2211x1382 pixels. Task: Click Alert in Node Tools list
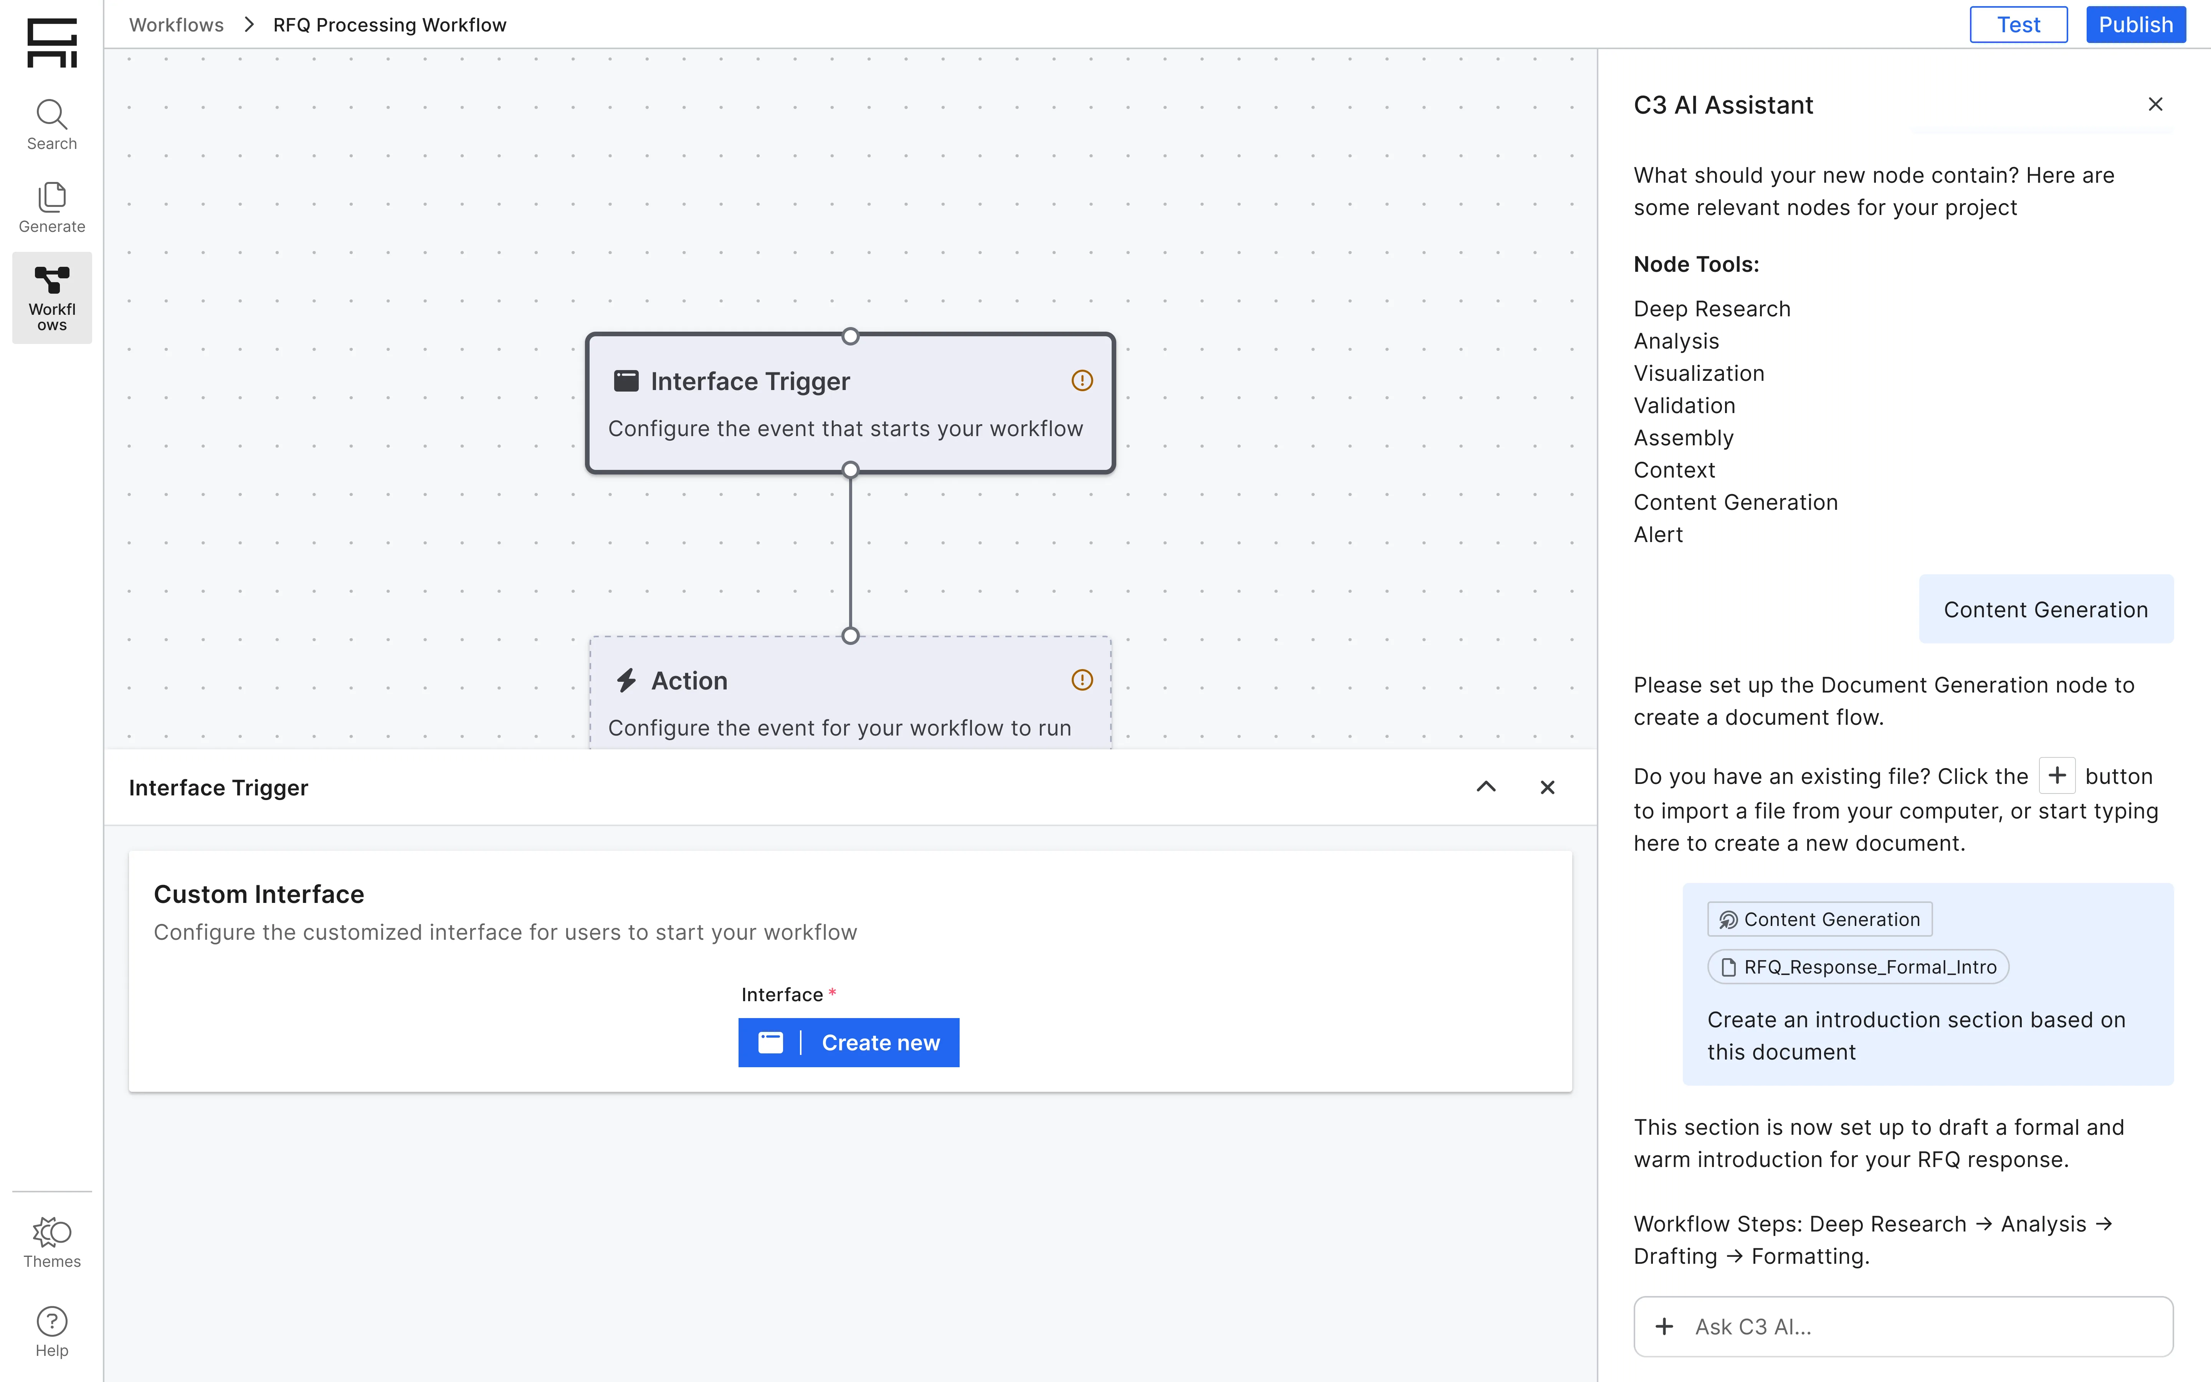tap(1657, 535)
